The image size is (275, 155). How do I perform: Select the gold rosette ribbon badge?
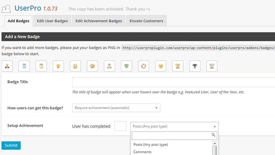58,66
